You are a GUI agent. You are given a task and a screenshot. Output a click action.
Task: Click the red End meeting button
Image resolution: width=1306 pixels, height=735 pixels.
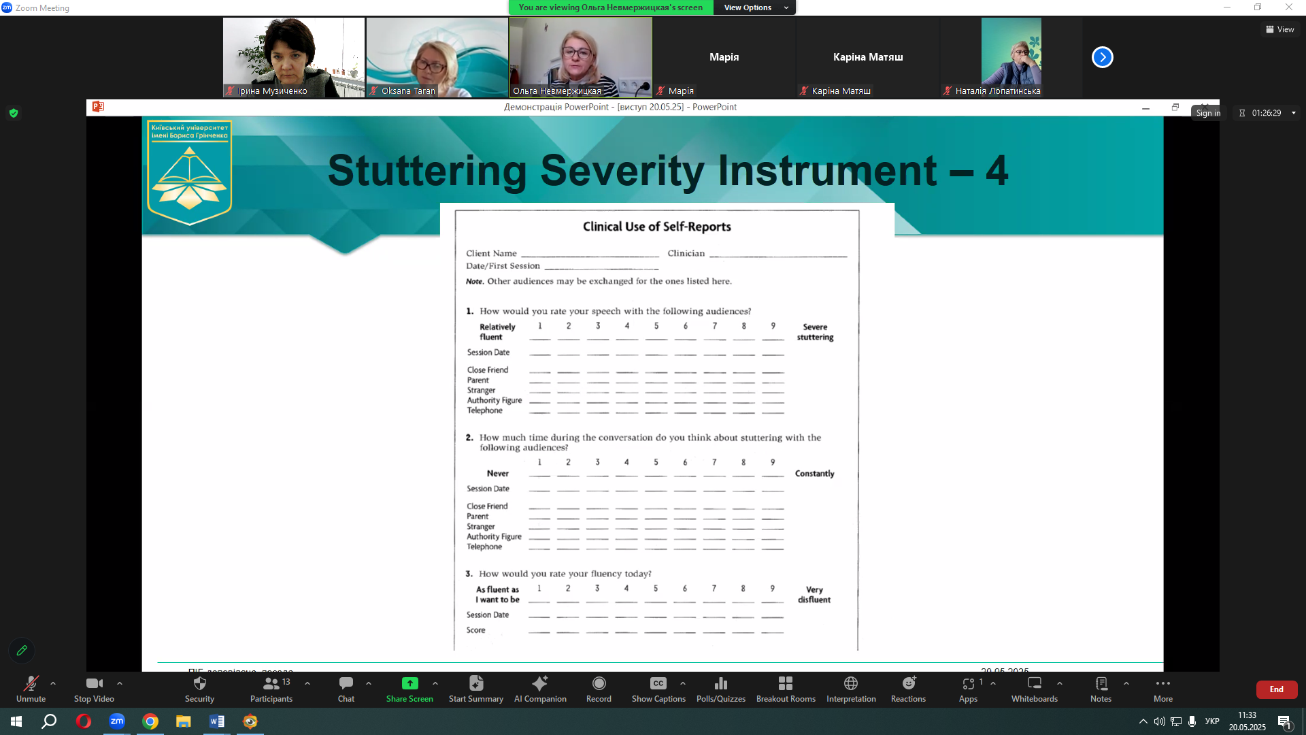(x=1276, y=689)
